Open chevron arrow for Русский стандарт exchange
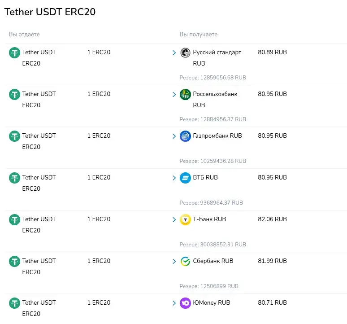Image resolution: width=347 pixels, height=324 pixels. pos(174,53)
